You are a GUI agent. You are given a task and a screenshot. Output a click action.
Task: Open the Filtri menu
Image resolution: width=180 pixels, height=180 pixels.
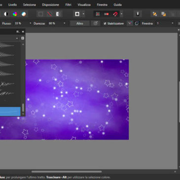coord(68,5)
